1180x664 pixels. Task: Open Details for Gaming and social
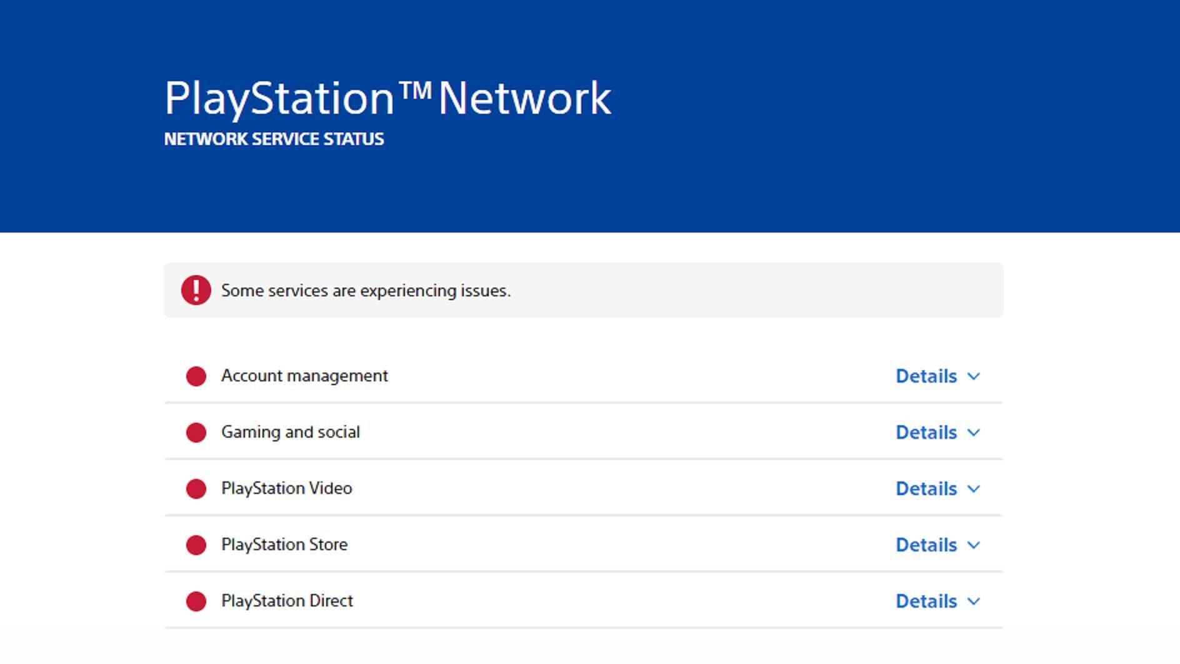point(926,433)
